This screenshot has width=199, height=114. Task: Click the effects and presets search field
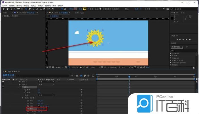[x=184, y=50]
